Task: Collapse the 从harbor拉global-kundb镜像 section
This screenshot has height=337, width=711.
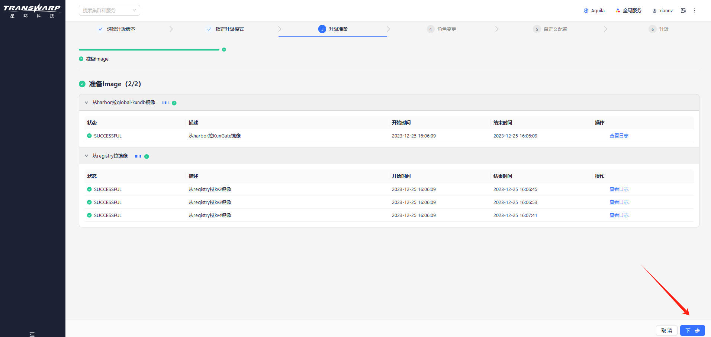Action: pos(86,103)
